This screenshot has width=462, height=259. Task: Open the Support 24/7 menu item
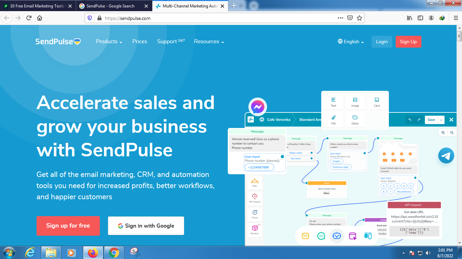click(171, 42)
